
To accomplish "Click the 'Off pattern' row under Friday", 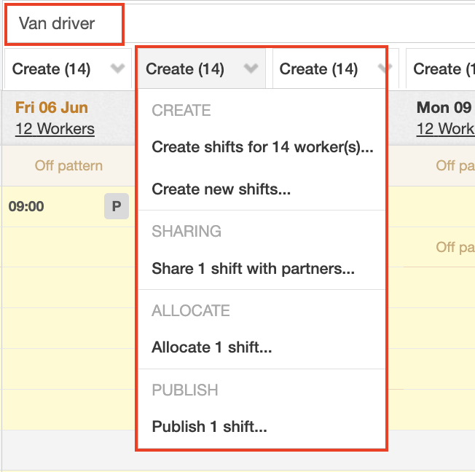I will [x=68, y=166].
